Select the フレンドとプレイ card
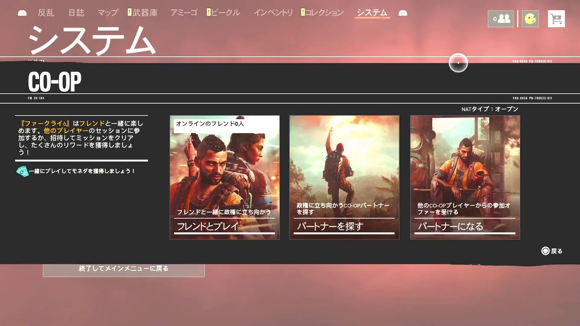 225,177
